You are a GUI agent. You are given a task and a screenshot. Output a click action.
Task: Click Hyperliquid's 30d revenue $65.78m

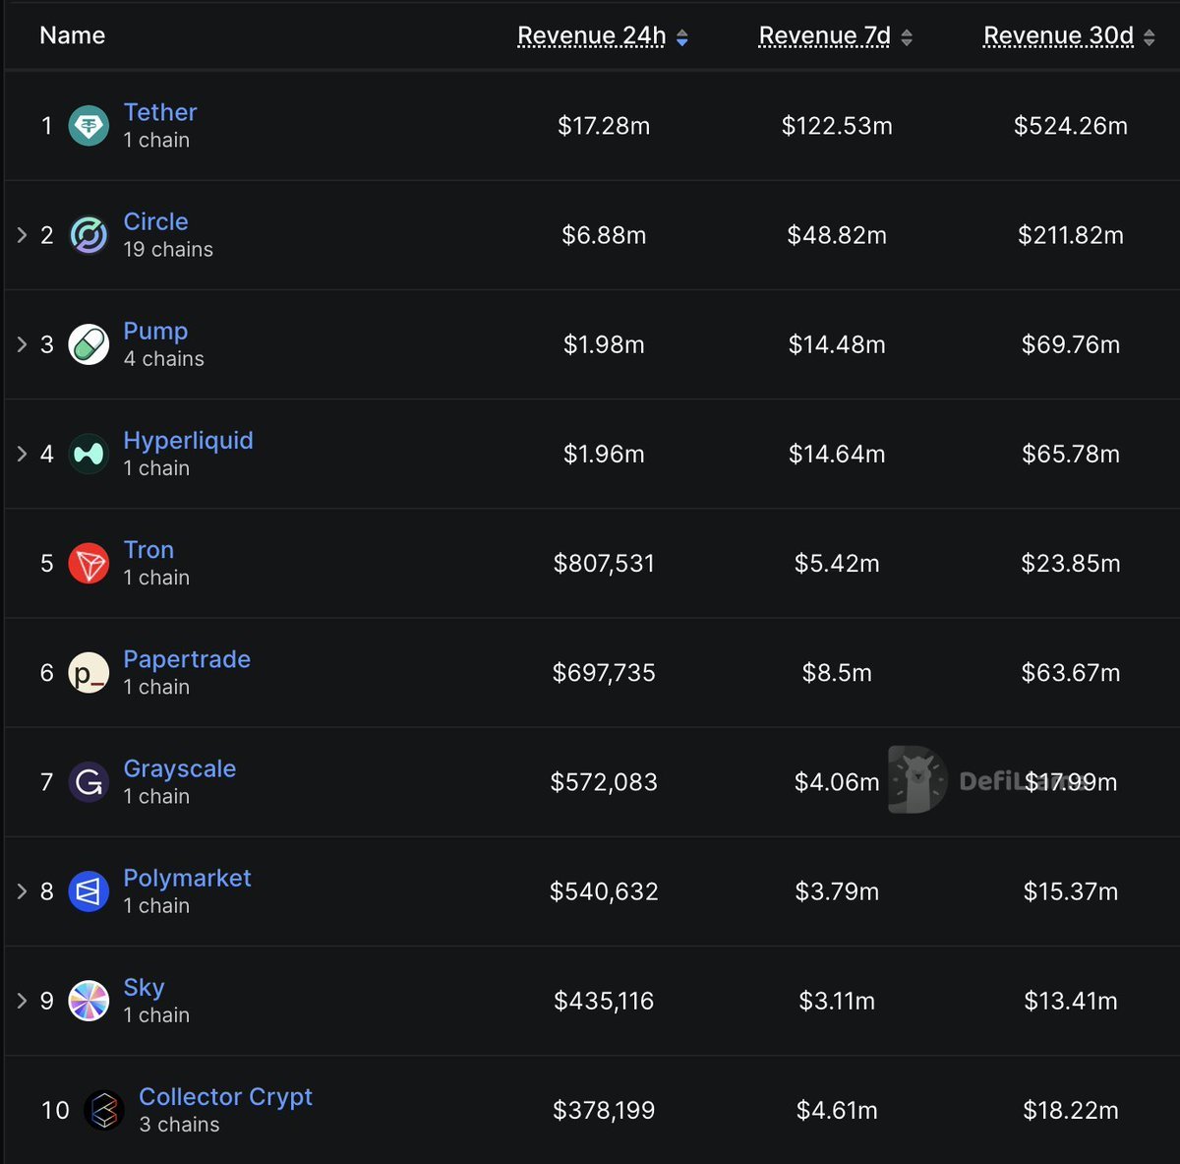pos(1071,454)
